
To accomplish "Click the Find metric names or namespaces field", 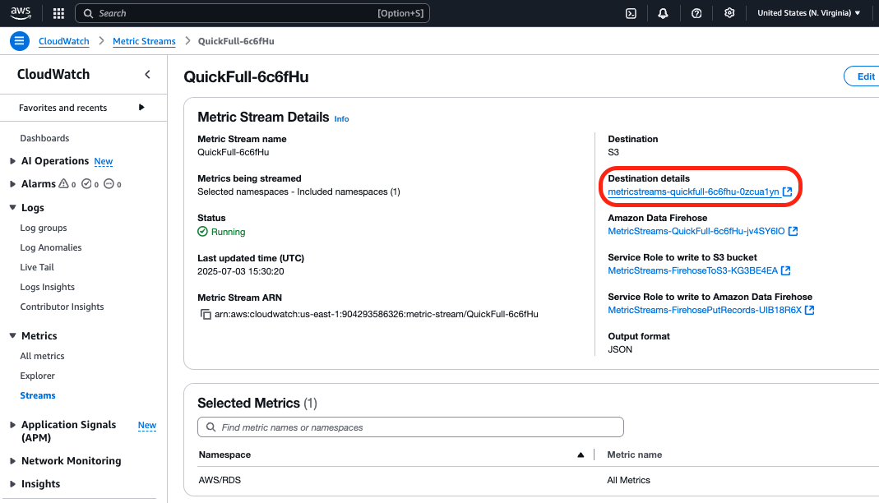I will tap(411, 427).
